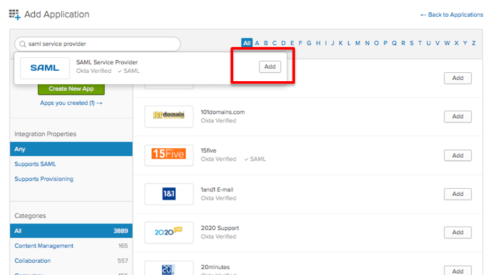Image resolution: width=496 pixels, height=275 pixels.
Task: Click the 20minutes app logo
Action: pyautogui.click(x=169, y=269)
